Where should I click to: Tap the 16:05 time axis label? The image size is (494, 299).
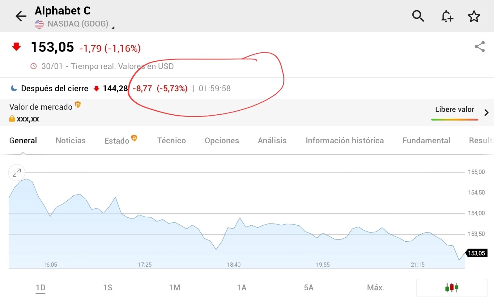click(x=50, y=265)
